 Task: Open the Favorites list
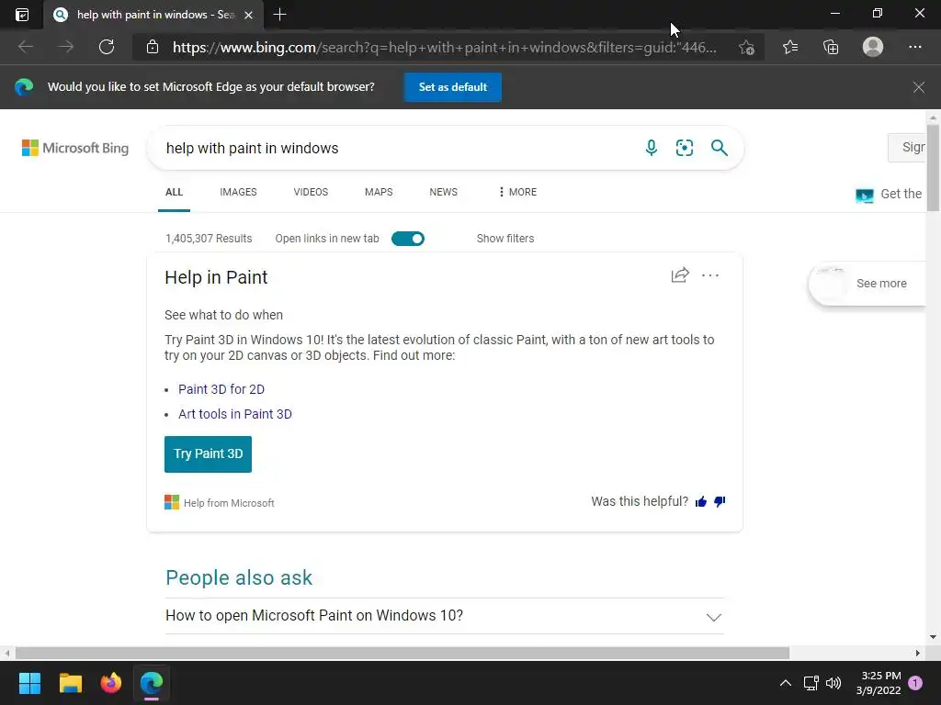(x=790, y=47)
